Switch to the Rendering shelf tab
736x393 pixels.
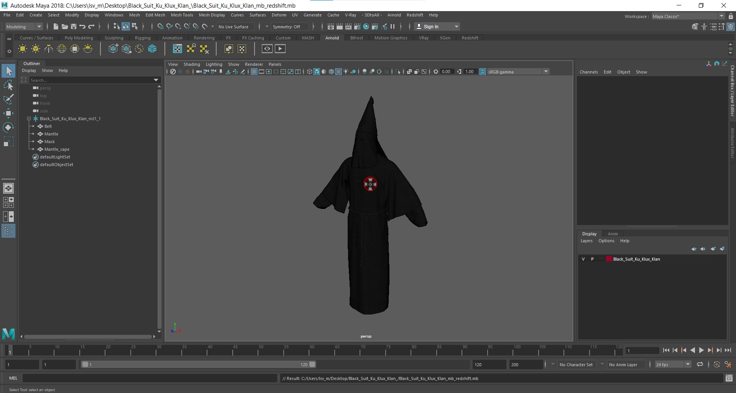(x=204, y=38)
